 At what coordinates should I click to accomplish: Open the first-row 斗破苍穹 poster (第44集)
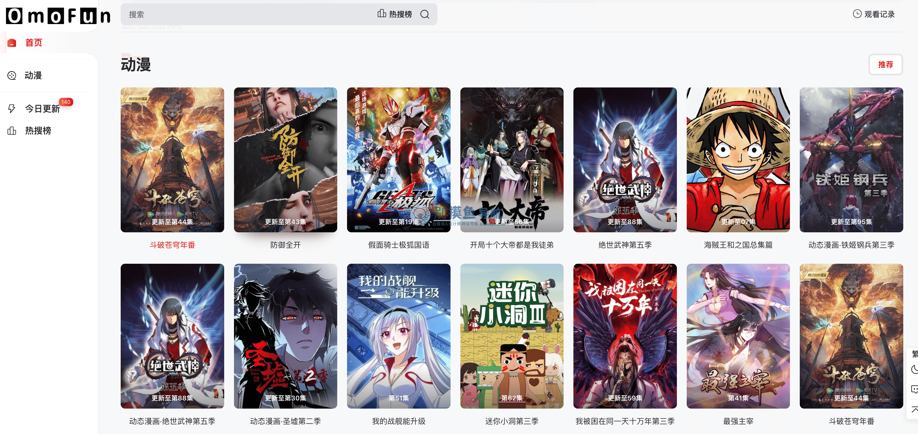pos(173,160)
